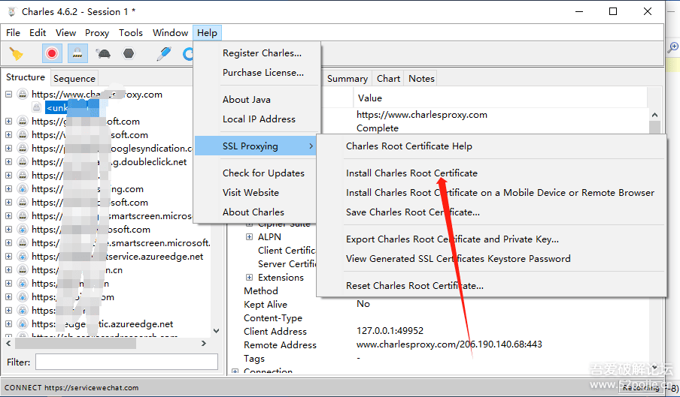Toggle the red Record button
Viewport: 680px width, 397px height.
(x=52, y=53)
